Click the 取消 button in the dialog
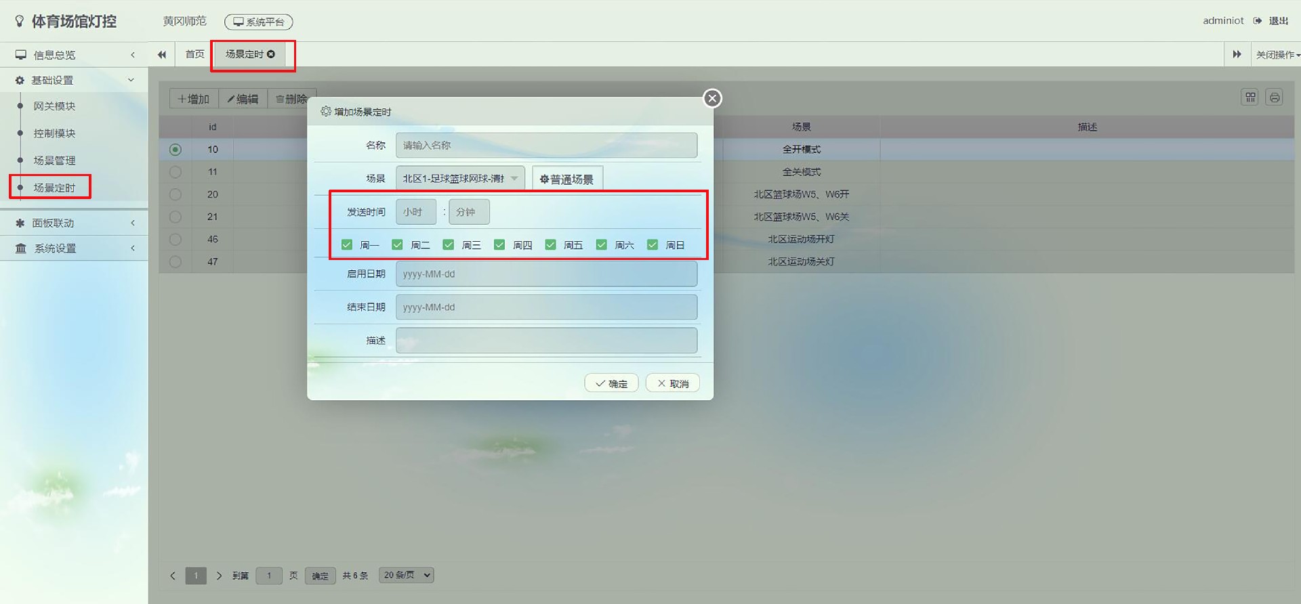 click(672, 383)
